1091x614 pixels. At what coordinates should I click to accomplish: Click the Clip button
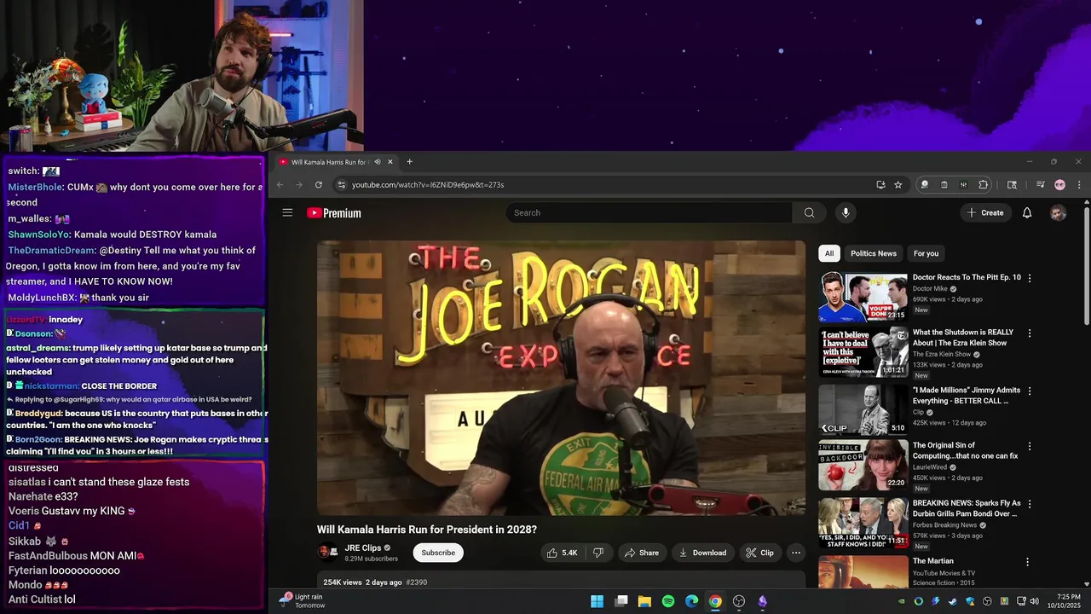click(x=760, y=553)
